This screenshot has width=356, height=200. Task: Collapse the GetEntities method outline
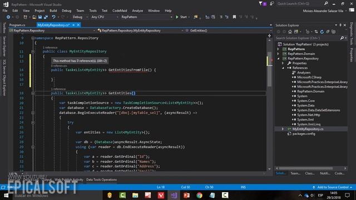tap(33, 93)
